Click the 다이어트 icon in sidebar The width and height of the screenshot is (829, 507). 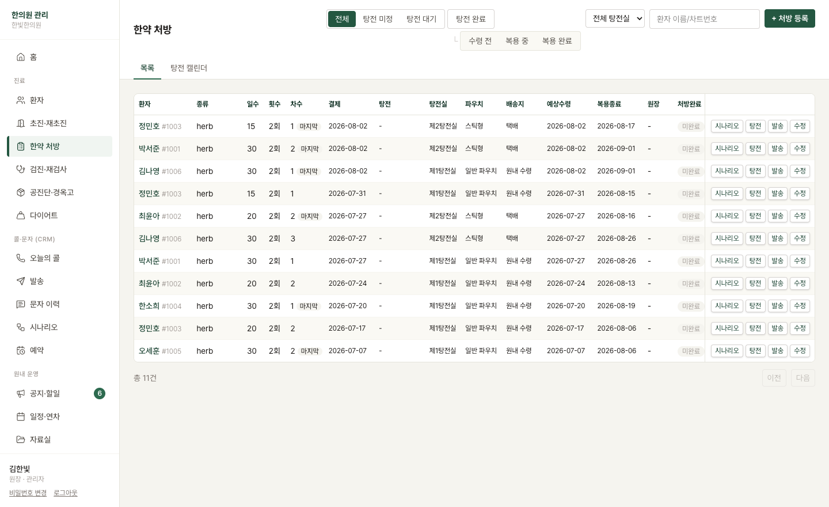point(21,215)
